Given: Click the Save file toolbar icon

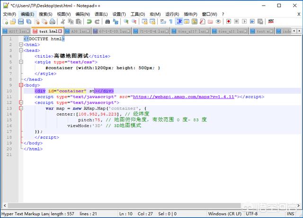Looking at the screenshot, I should coord(21,22).
